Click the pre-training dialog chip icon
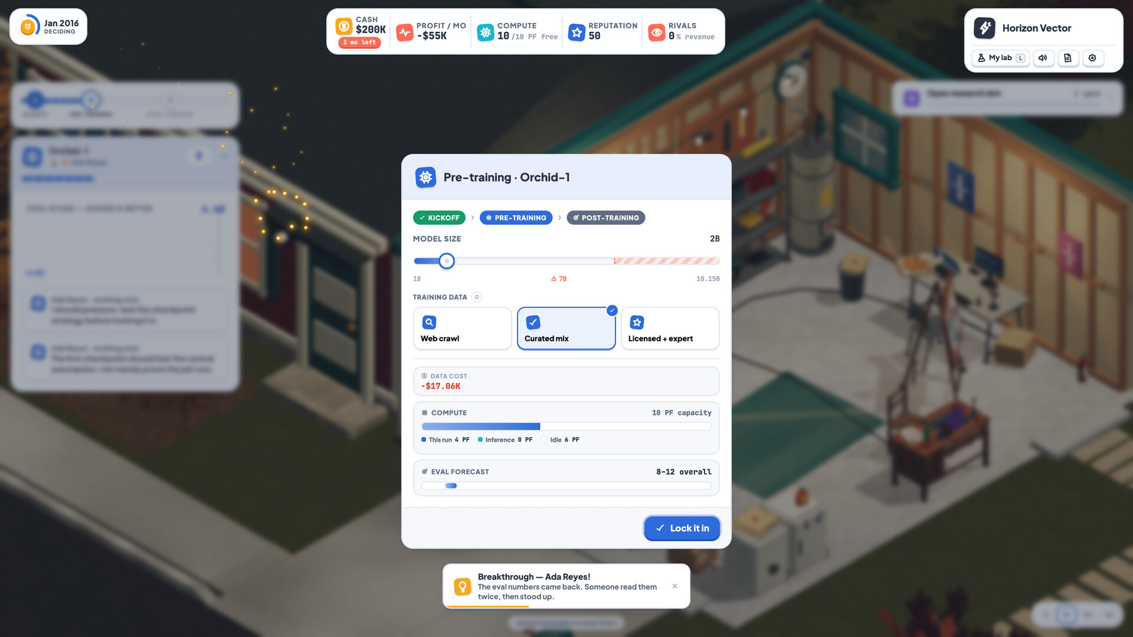The width and height of the screenshot is (1133, 637). click(x=425, y=177)
